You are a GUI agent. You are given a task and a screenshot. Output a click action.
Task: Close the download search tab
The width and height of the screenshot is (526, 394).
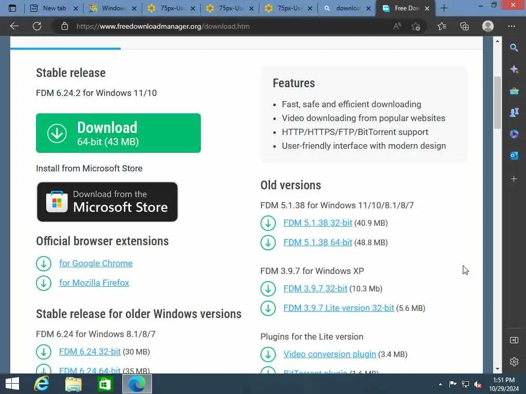(x=368, y=8)
